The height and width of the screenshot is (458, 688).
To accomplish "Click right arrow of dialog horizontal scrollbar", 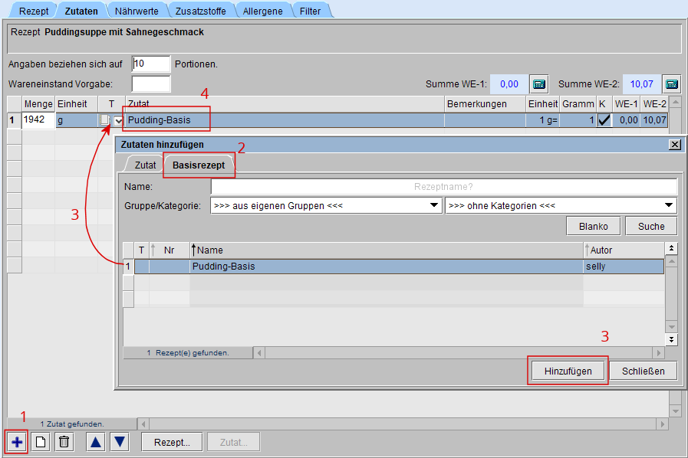I will 658,353.
